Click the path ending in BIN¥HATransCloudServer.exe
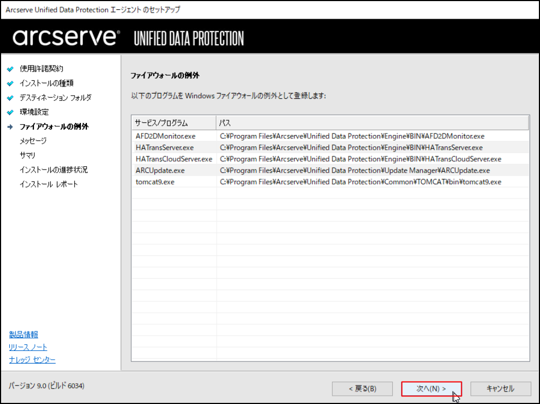The width and height of the screenshot is (540, 404). [361, 159]
